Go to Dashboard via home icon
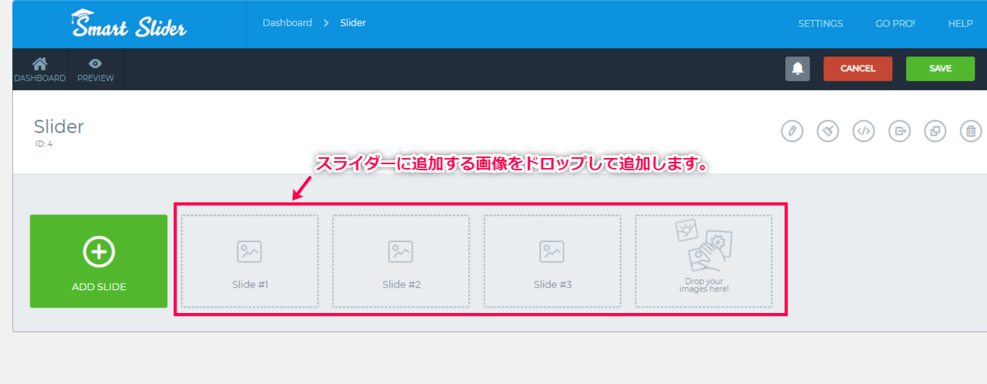Viewport: 987px width, 384px height. tap(40, 69)
